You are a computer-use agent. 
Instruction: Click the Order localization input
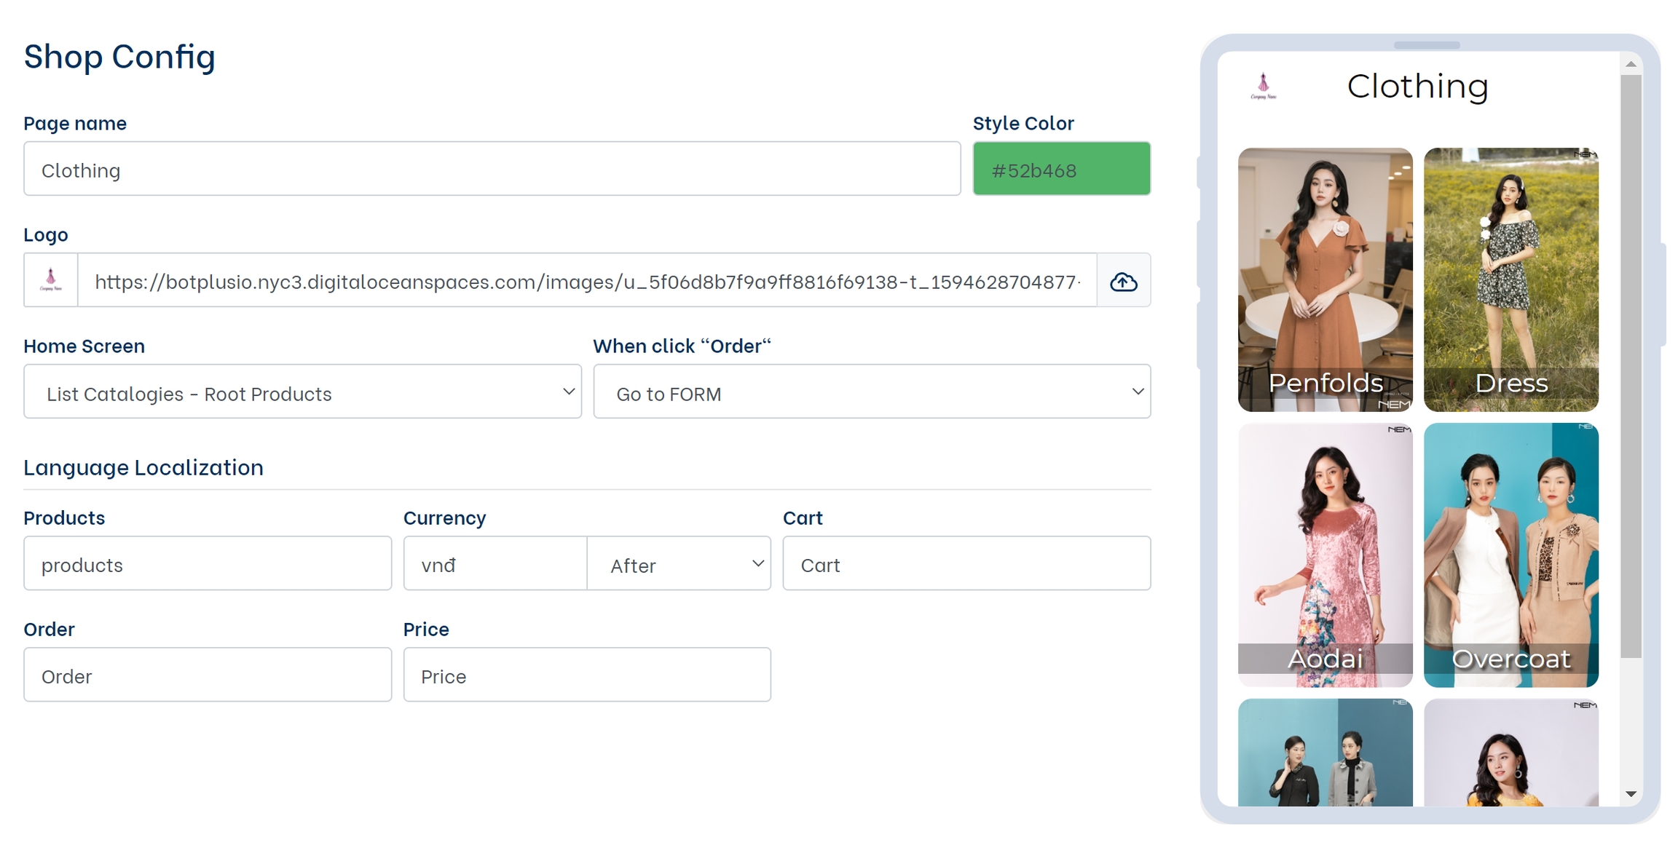point(208,675)
